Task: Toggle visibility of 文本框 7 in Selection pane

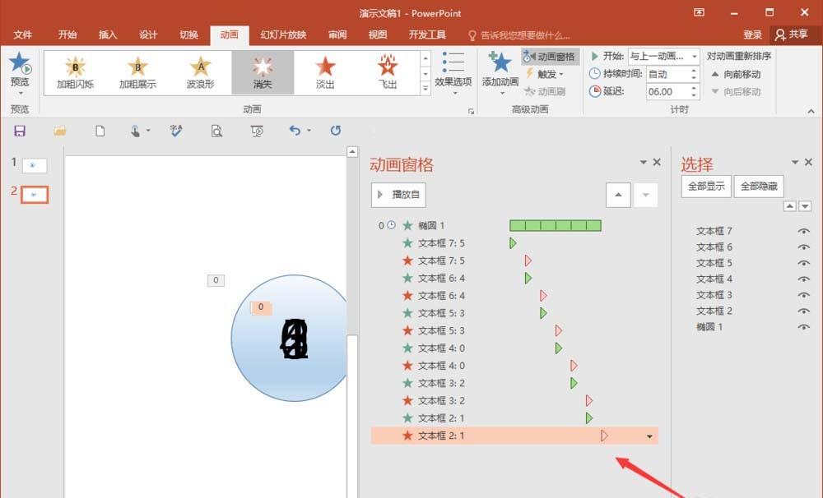Action: [x=804, y=231]
